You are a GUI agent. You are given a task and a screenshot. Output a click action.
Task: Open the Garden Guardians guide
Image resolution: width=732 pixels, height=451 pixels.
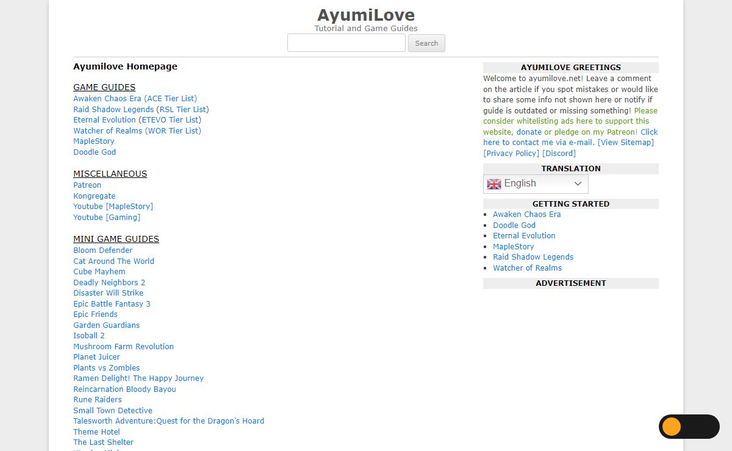pyautogui.click(x=107, y=325)
